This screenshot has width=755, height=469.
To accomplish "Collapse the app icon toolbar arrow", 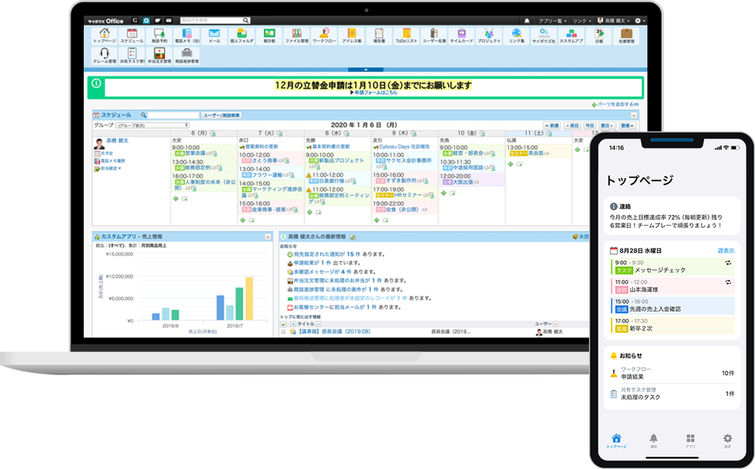I will [x=365, y=69].
